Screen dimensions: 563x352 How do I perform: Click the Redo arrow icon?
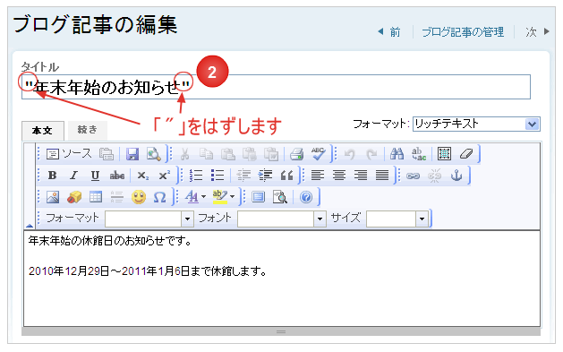[371, 154]
